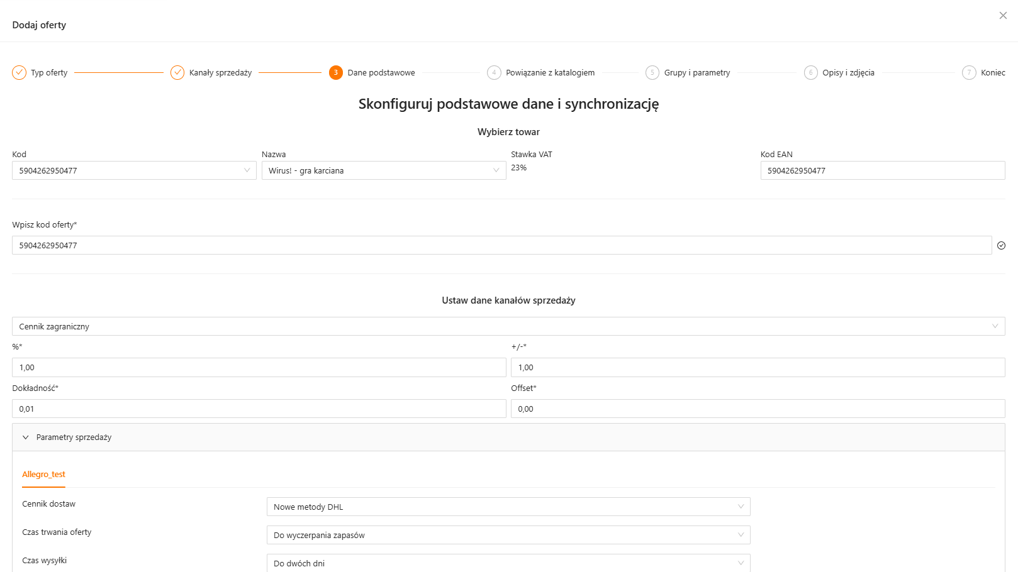
Task: Click the Kanały sprzedaży step checkmark icon
Action: click(x=177, y=72)
